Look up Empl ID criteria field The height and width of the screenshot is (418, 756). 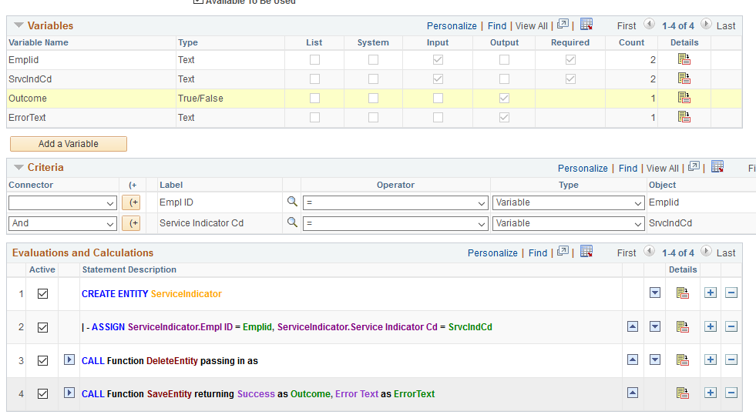pyautogui.click(x=292, y=201)
